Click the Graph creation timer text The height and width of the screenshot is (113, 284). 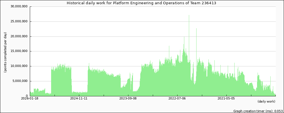point(258,111)
